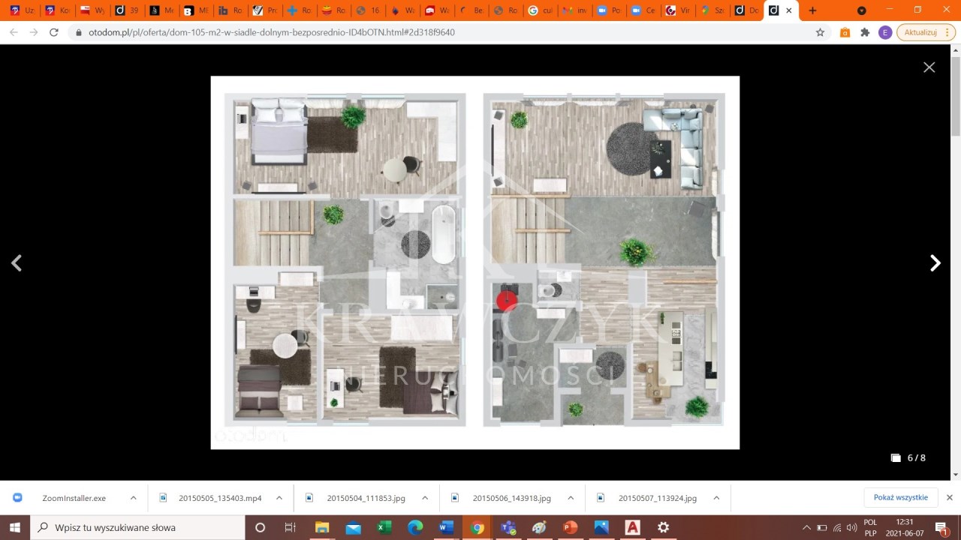Expand options for ZoomInstaller.exe download

pos(133,498)
